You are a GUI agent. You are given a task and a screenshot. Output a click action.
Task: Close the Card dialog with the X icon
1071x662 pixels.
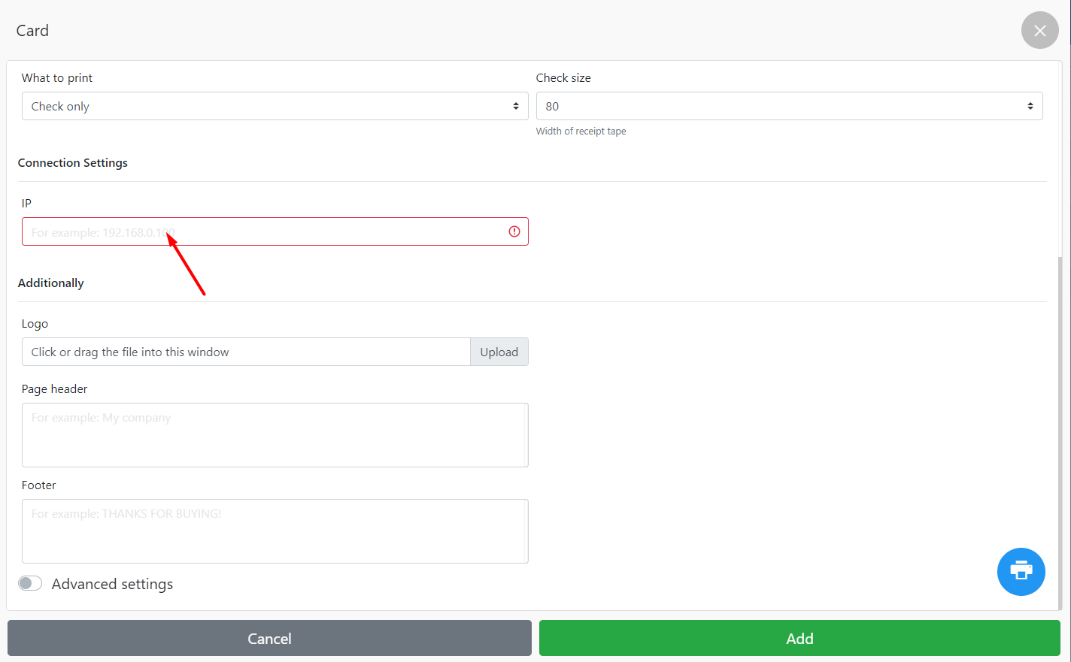pos(1039,31)
